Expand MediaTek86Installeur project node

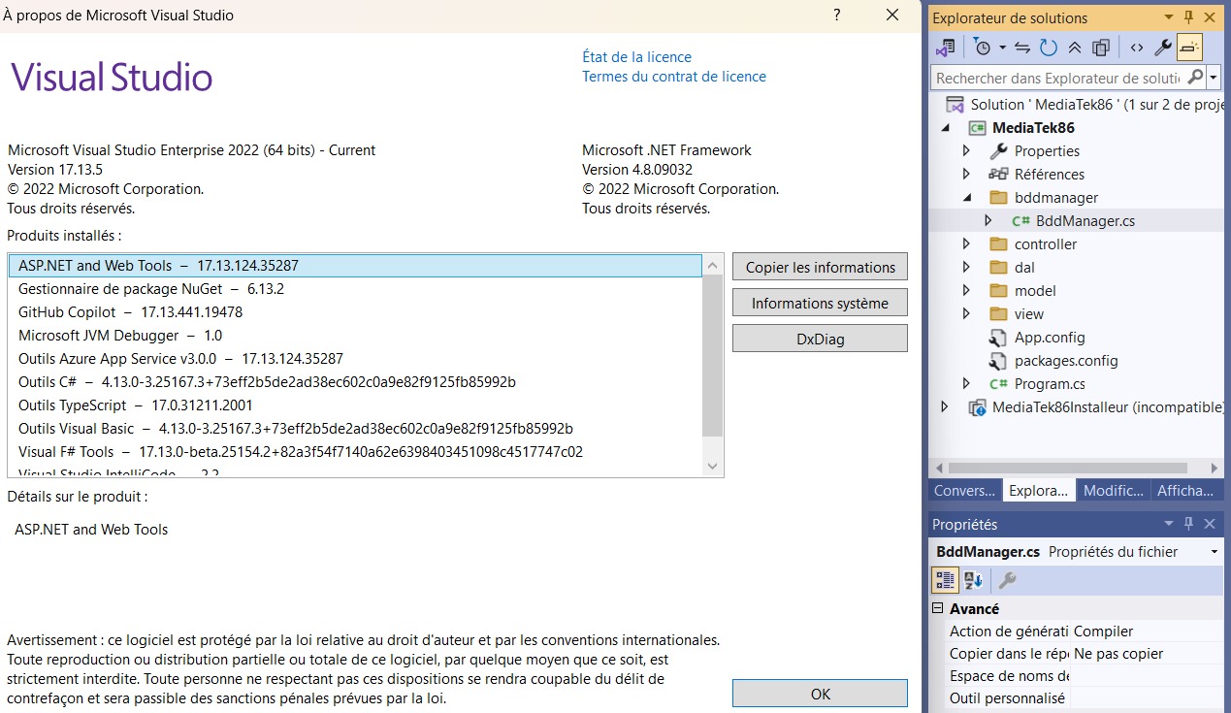coord(945,407)
